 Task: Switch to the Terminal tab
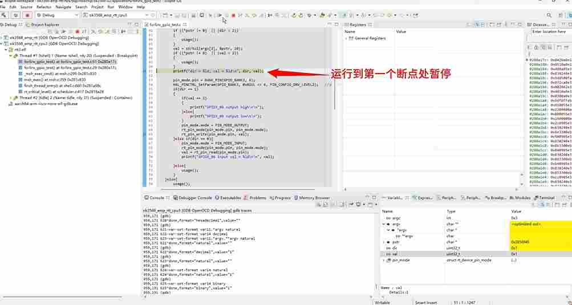coord(545,198)
